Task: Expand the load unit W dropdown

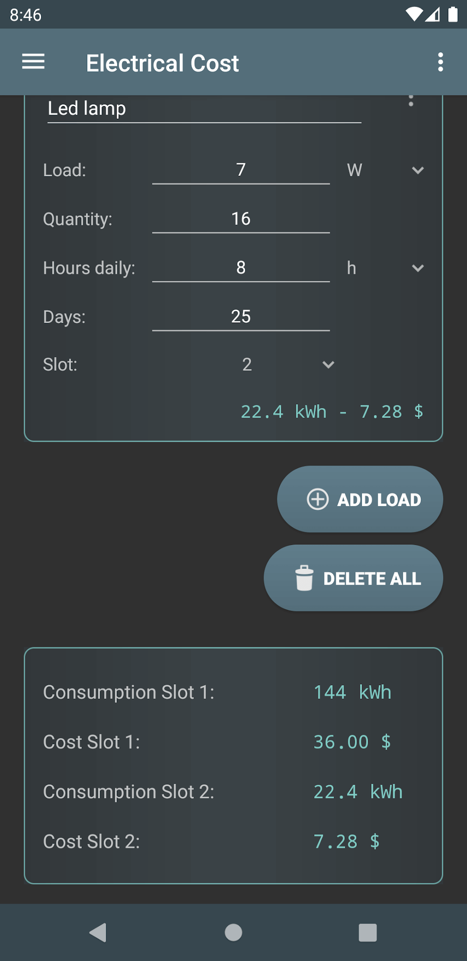Action: point(417,170)
